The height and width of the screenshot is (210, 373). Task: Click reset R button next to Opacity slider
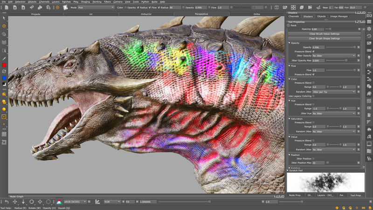(359, 47)
